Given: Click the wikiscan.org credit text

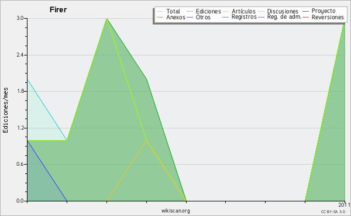Looking at the screenshot, I should 175,211.
